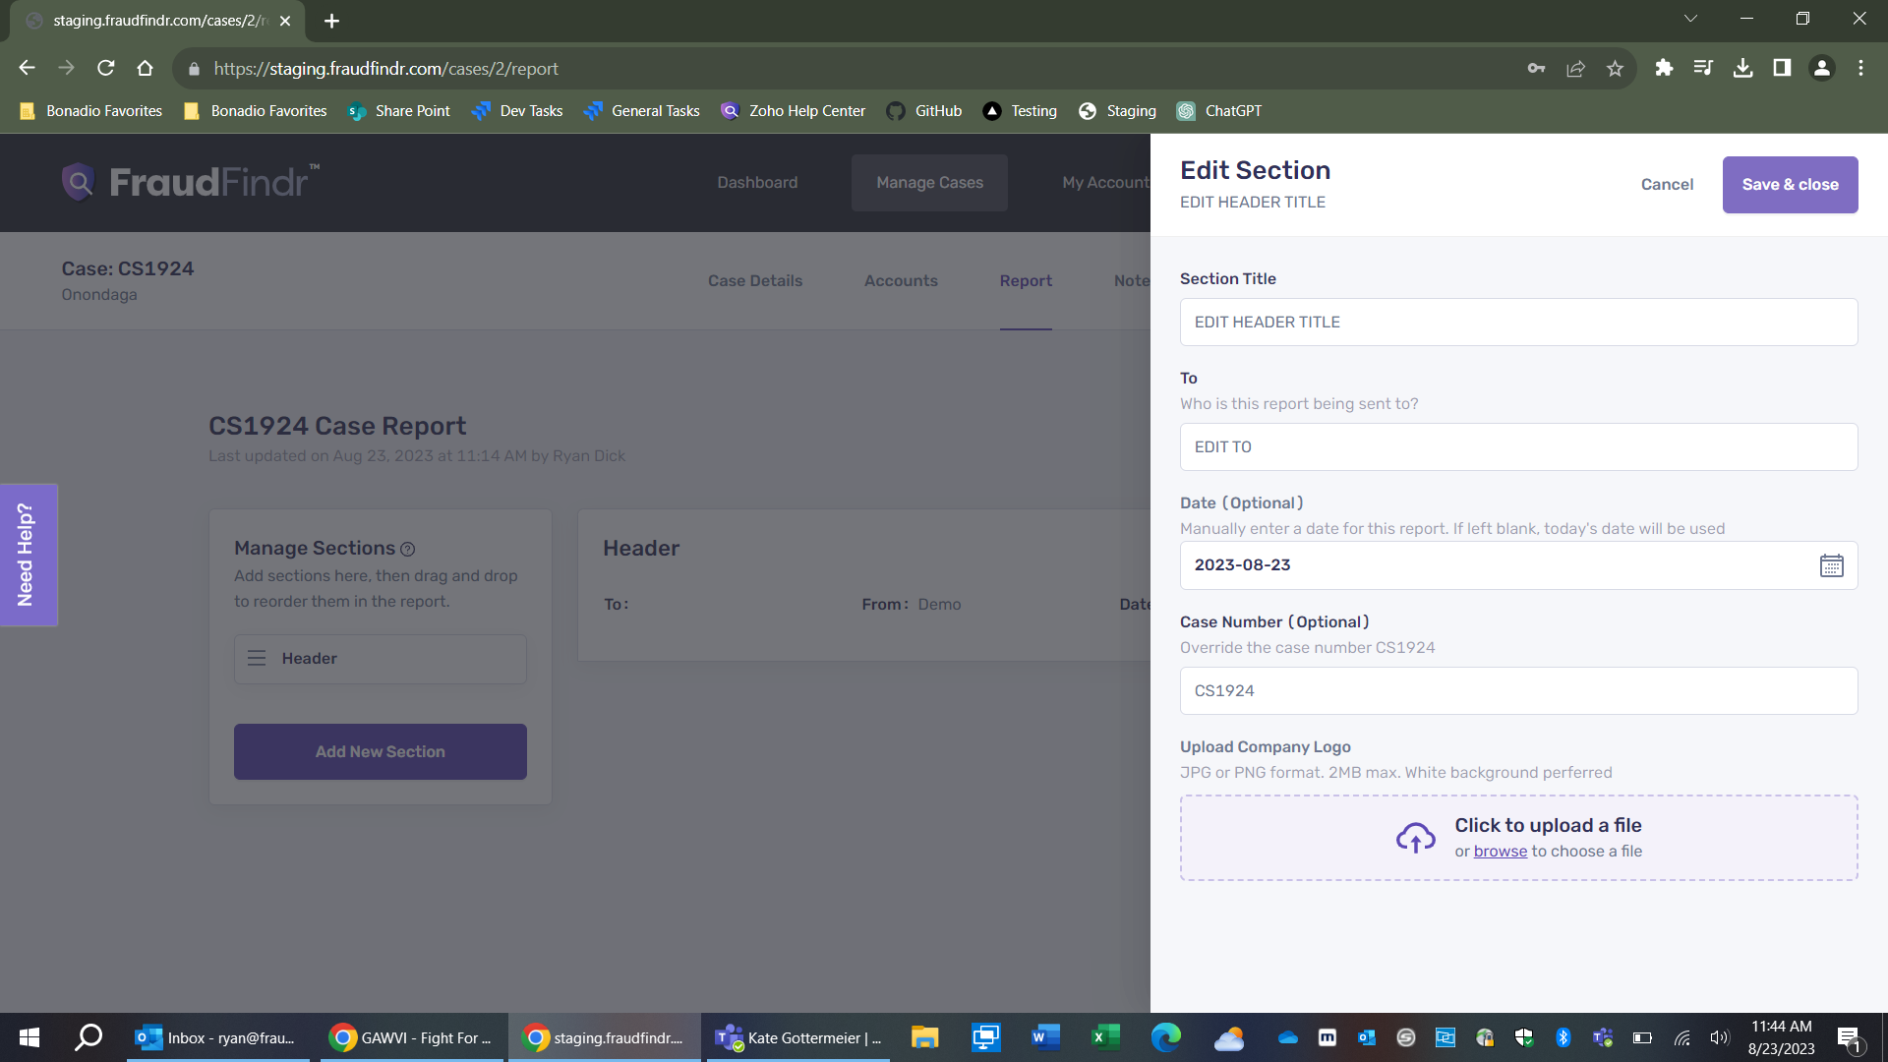Reload the page with refresh icon
The image size is (1888, 1062).
pyautogui.click(x=106, y=68)
